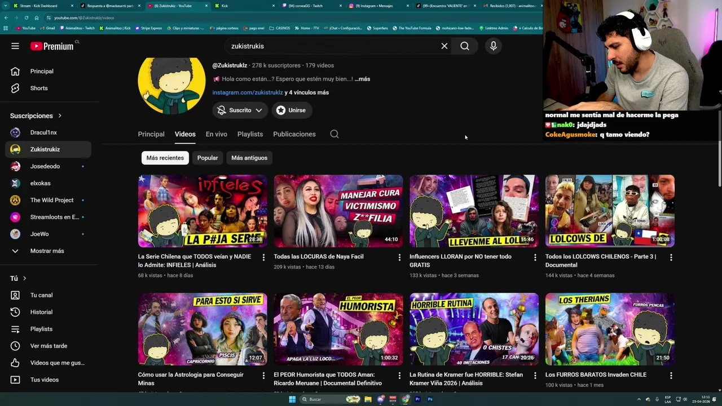Start voice search with the microphone
Screen dimensions: 722x406
[494, 46]
